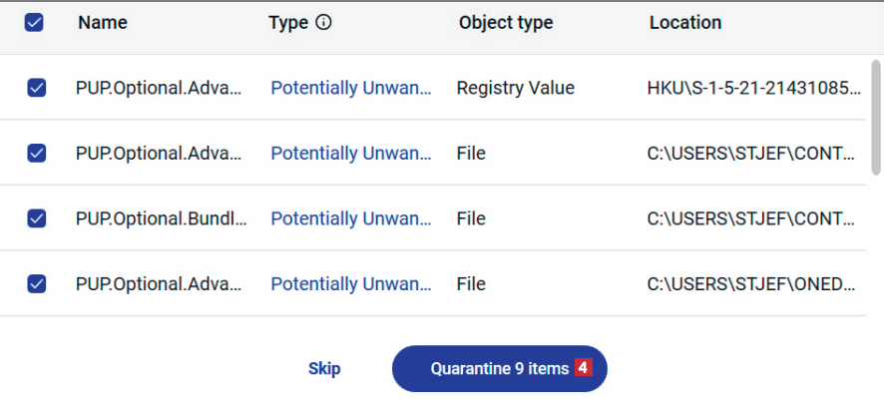This screenshot has width=884, height=403.
Task: Sort by the Type column header
Action: coord(288,22)
